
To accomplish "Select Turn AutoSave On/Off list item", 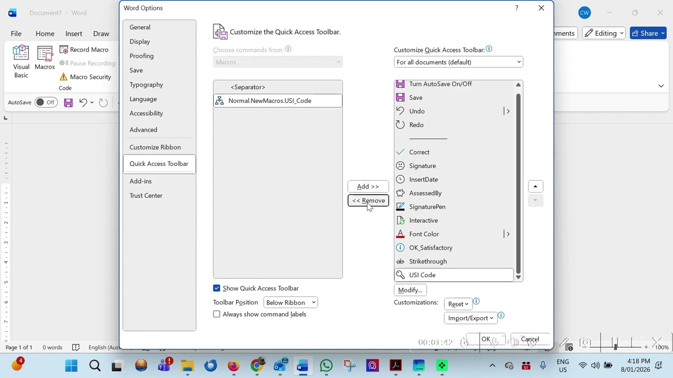I will pos(453,84).
